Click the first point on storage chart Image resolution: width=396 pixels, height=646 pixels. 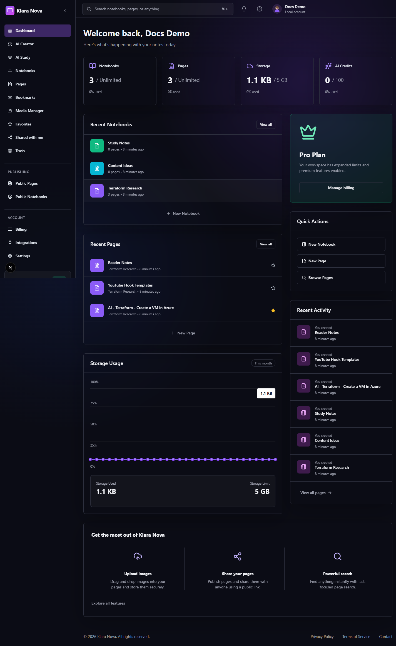click(x=90, y=459)
